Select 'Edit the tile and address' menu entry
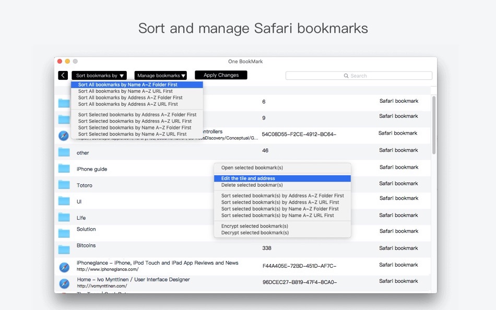Screen dimensions: 496x310 pos(282,178)
